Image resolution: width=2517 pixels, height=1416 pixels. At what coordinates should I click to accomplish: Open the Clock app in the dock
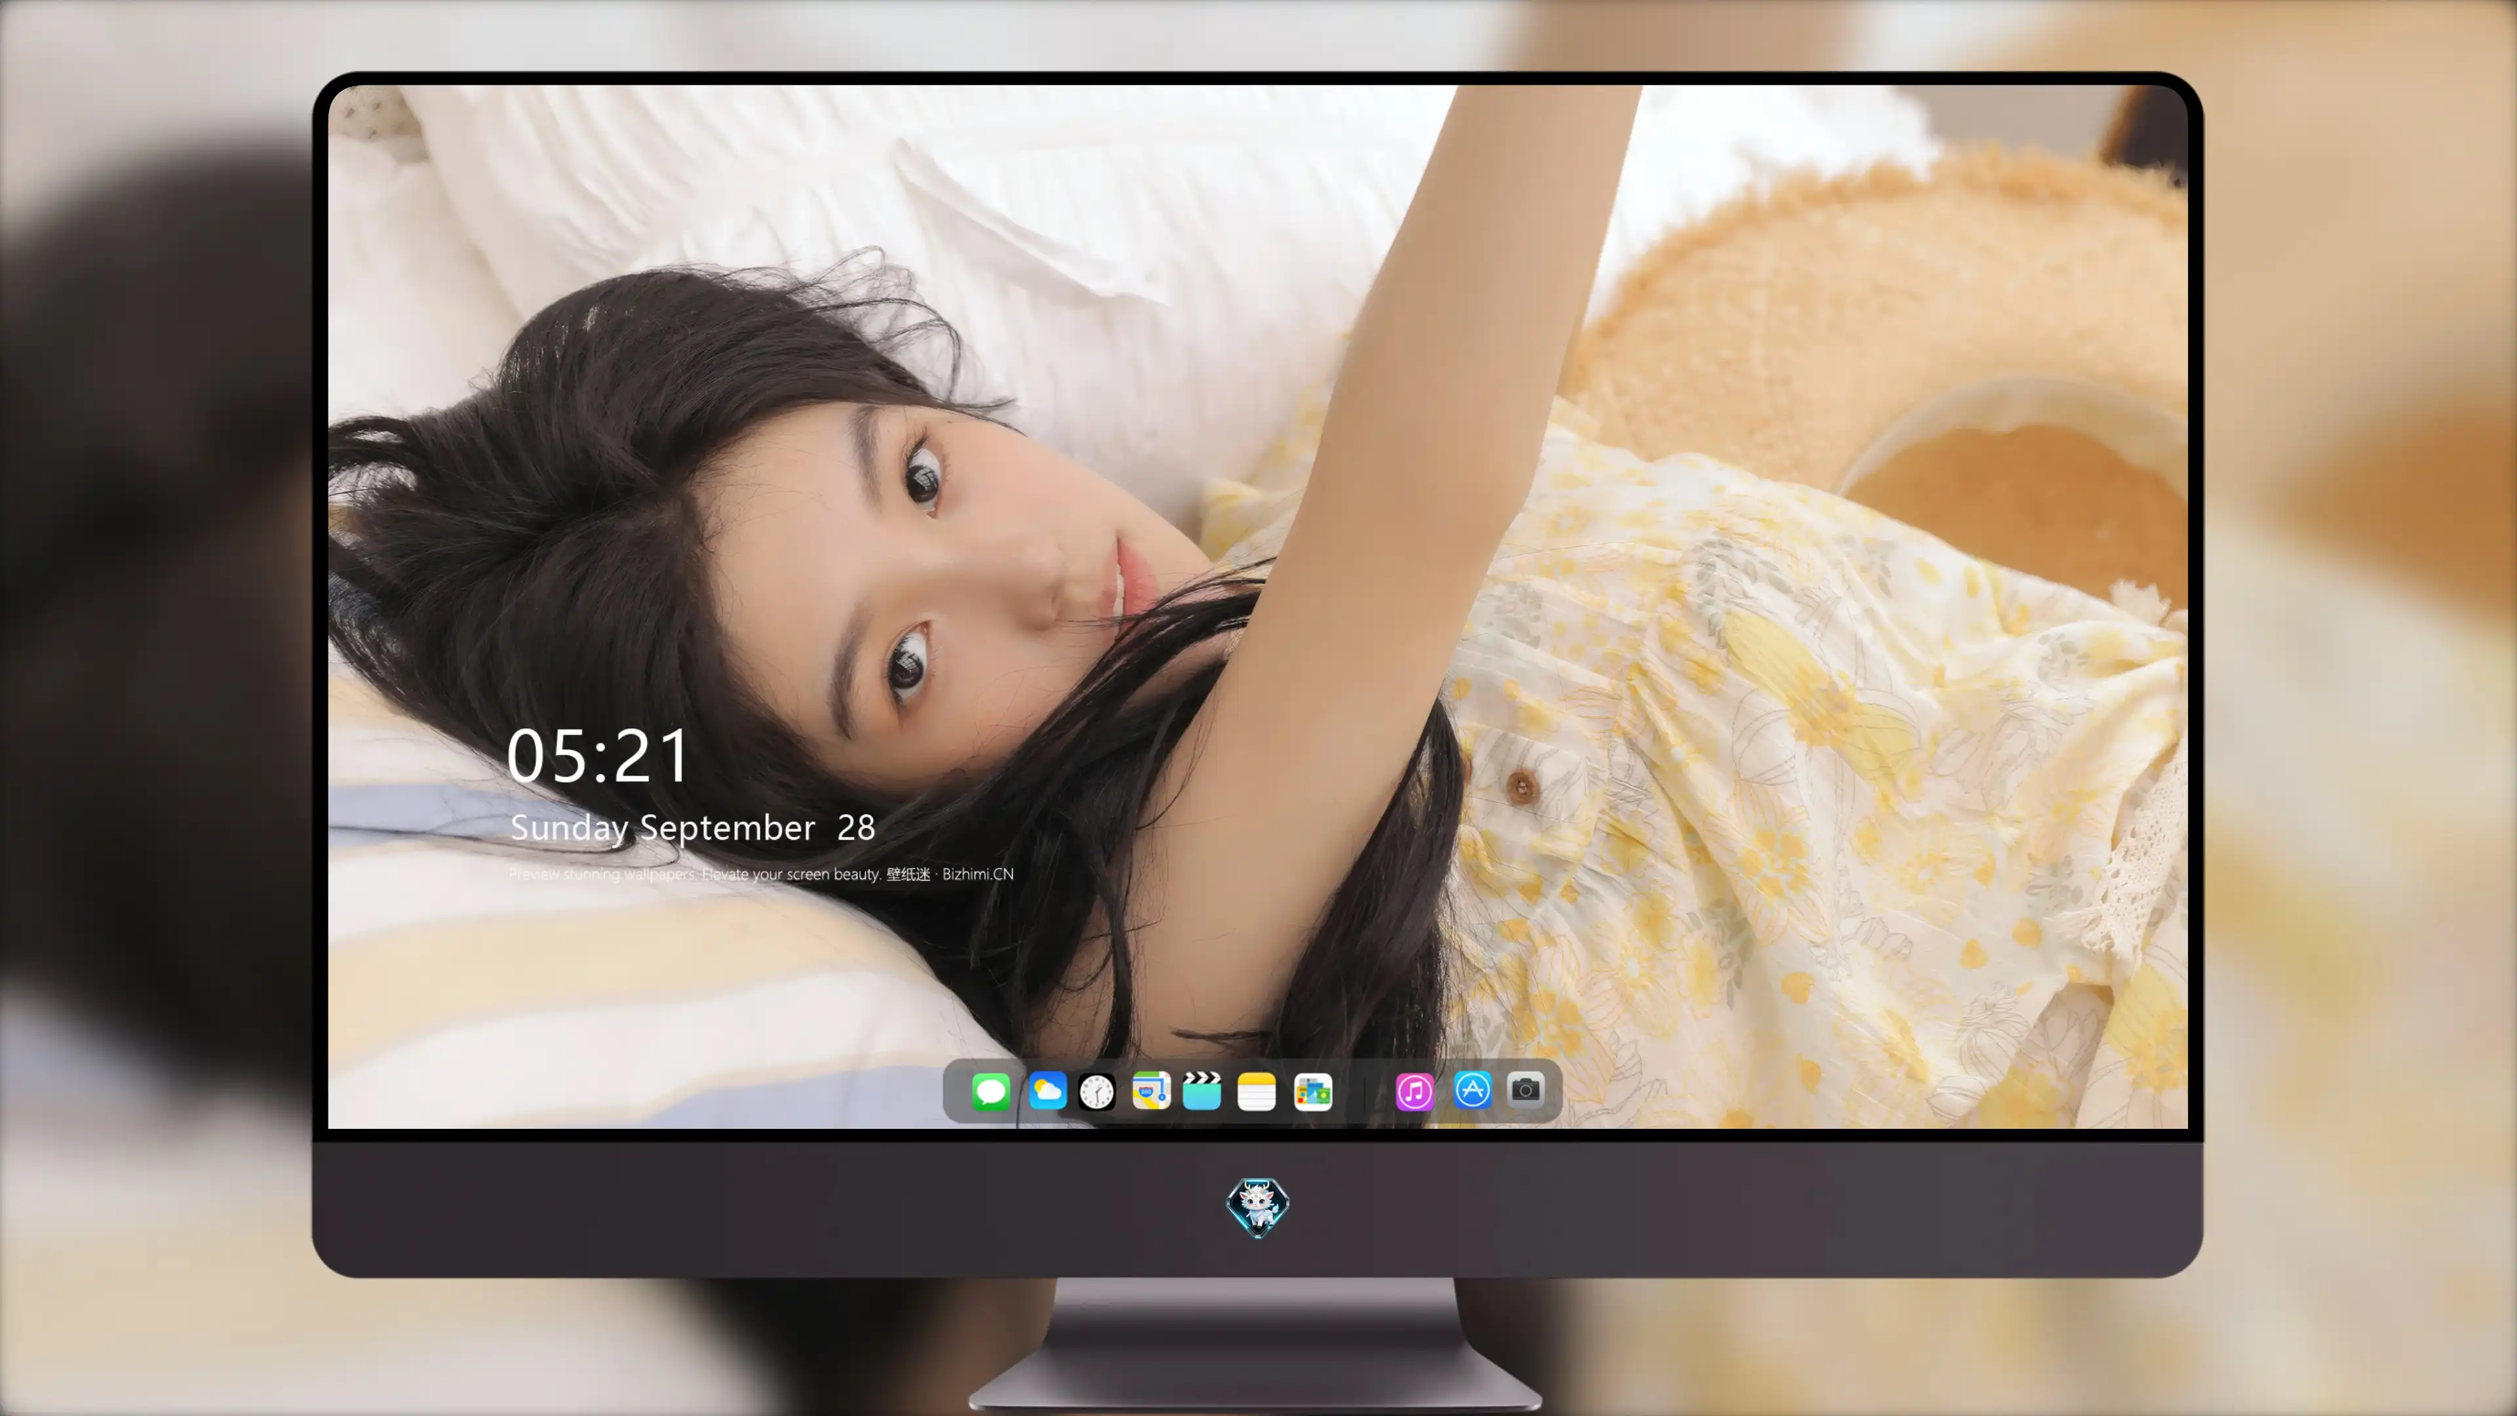1097,1091
